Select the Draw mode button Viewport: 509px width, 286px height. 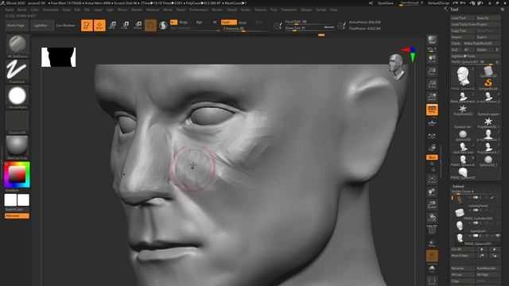click(x=99, y=25)
